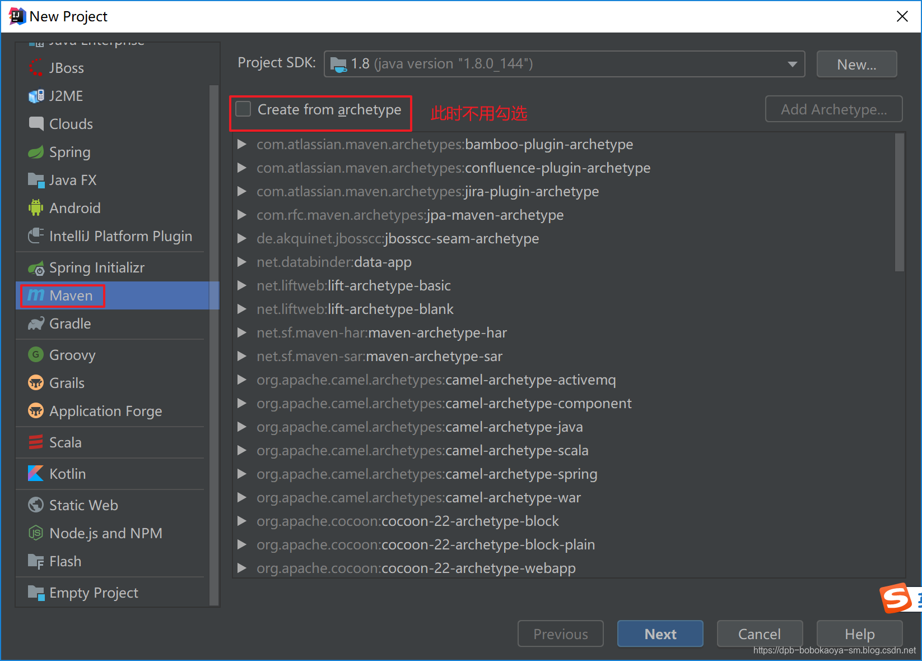Expand maven-archetype-har entry
Image resolution: width=922 pixels, height=661 pixels.
tap(242, 332)
